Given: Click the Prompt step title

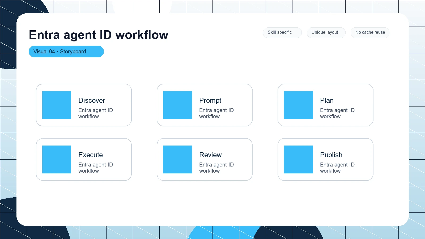Looking at the screenshot, I should 210,100.
